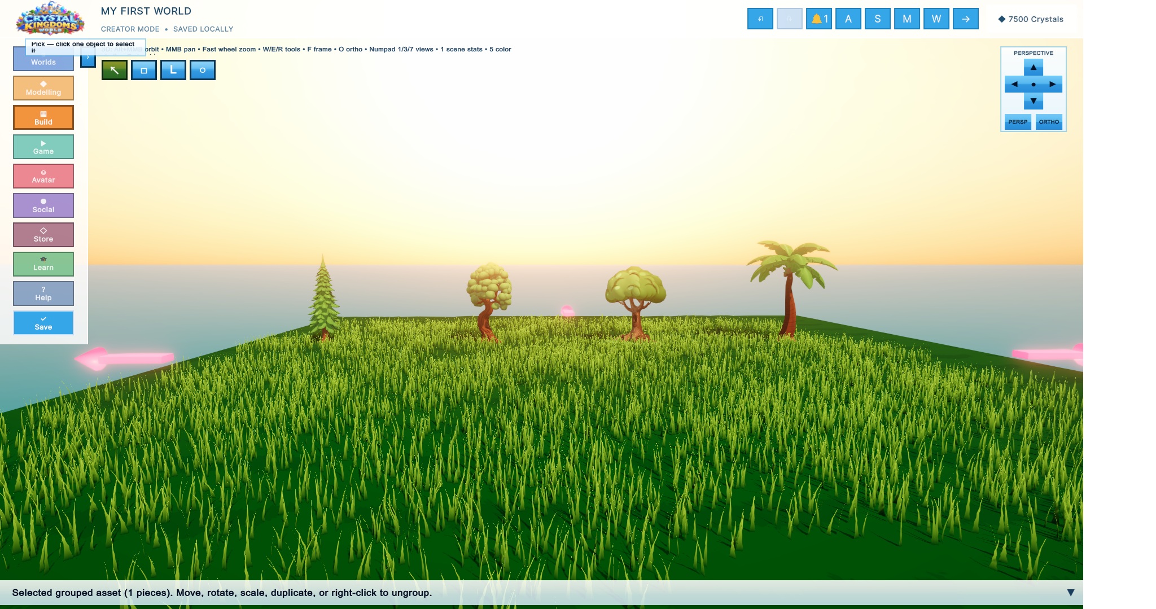Open the Build section
This screenshot has height=609, width=1156.
tap(43, 117)
